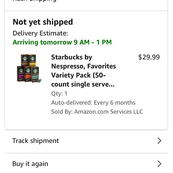Open the Starbucks by Nespresso product title
Image resolution: width=173 pixels, height=173 pixels.
pyautogui.click(x=84, y=71)
